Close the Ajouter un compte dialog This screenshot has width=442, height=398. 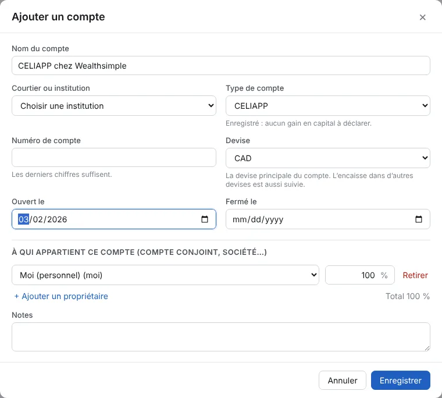click(x=422, y=17)
